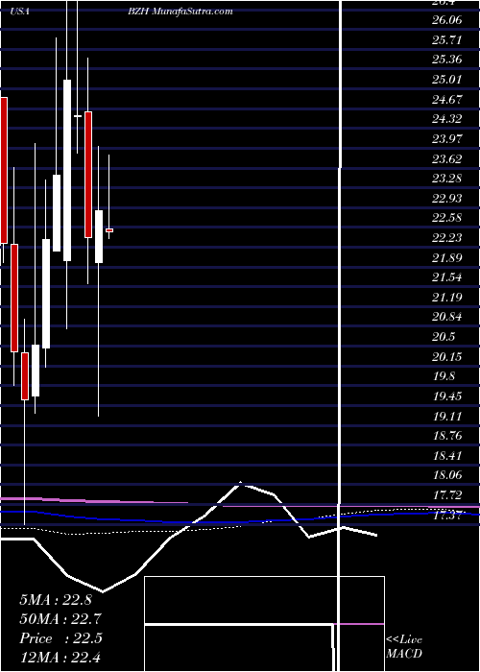Viewport: 480px width, 672px height.
Task: Click the 5MA : 22.8 label
Action: (56, 600)
